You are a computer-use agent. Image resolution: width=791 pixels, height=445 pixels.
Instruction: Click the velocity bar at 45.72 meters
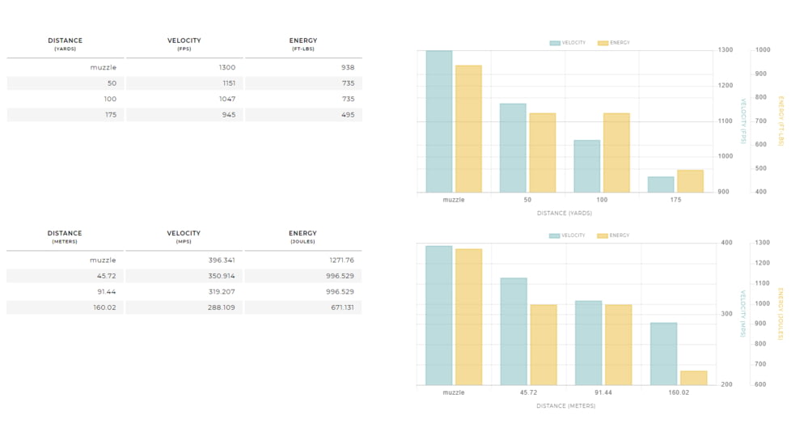pyautogui.click(x=514, y=331)
